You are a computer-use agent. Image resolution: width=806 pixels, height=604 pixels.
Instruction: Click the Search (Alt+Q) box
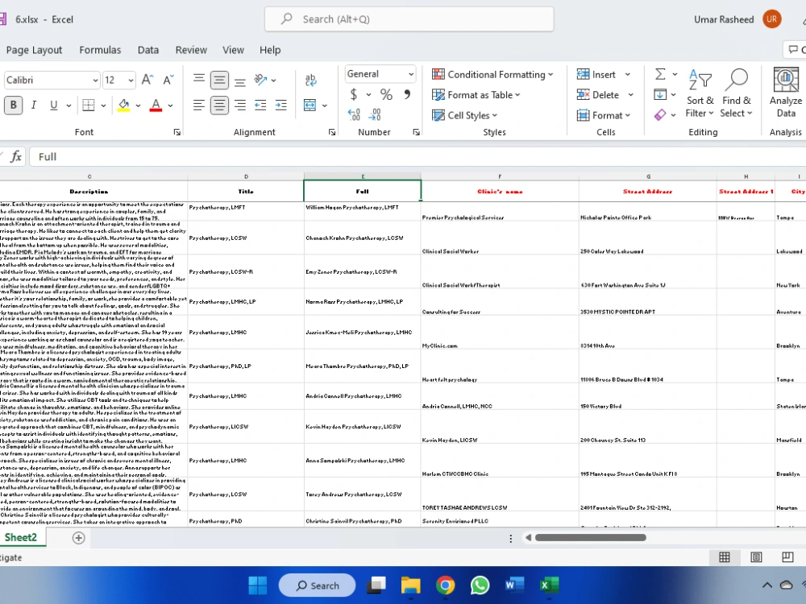coord(409,19)
